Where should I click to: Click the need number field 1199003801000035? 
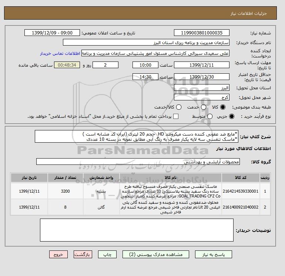pos(202,33)
